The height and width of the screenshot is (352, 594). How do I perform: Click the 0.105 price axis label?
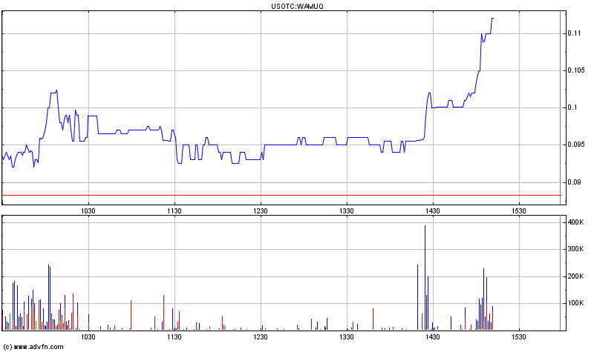[576, 70]
